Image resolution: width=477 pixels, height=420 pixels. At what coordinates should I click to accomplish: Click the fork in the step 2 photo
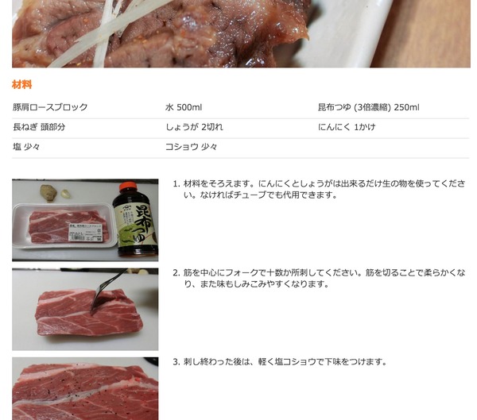pyautogui.click(x=108, y=291)
